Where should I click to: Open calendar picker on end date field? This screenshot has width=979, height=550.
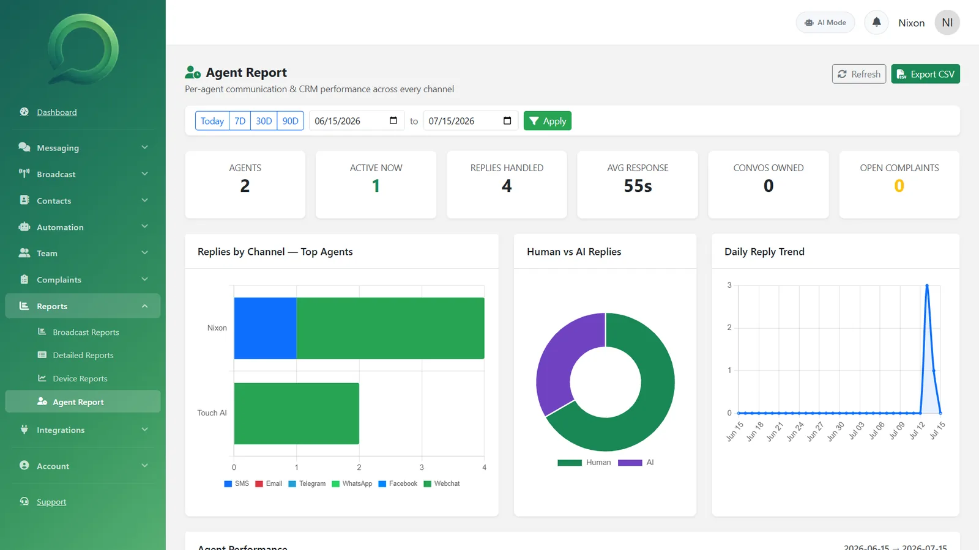pyautogui.click(x=507, y=120)
